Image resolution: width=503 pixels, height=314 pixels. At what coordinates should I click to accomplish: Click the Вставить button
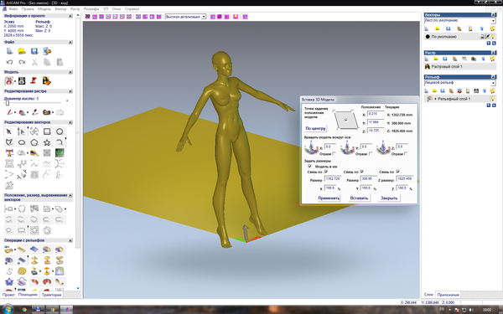tap(359, 198)
